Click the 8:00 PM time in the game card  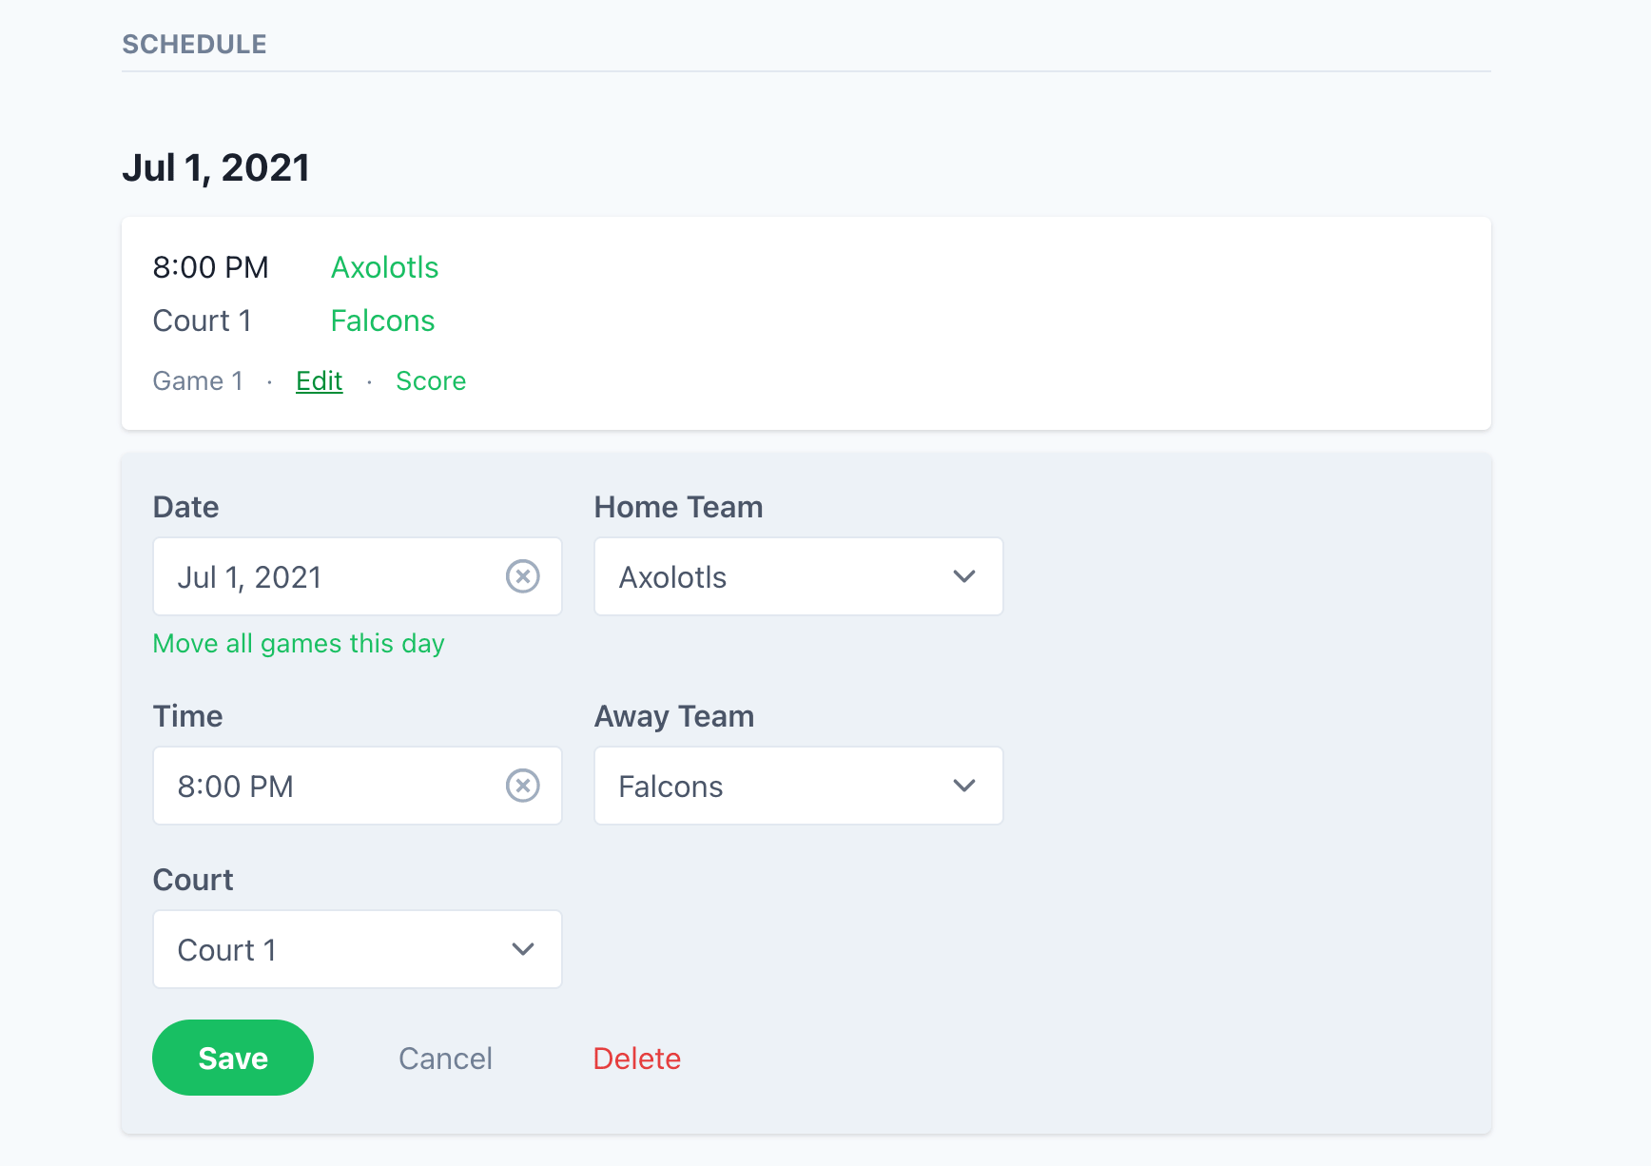210,267
